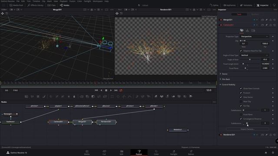Open the Keyframes panel button

click(x=229, y=5)
